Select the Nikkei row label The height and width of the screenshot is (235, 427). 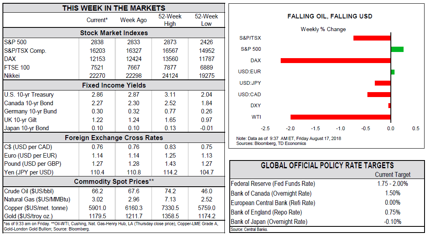click(13, 76)
